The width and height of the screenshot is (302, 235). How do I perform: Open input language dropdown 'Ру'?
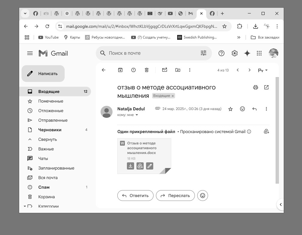[263, 70]
